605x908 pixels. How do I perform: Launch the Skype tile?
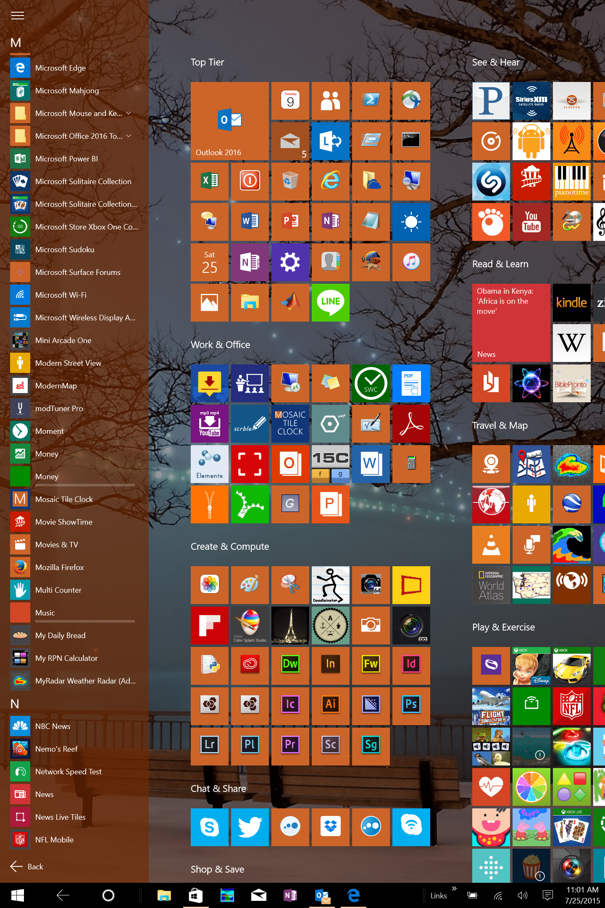[x=210, y=827]
